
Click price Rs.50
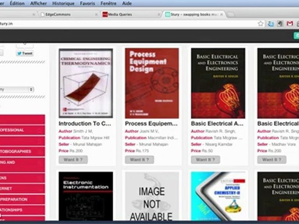coord(207,151)
